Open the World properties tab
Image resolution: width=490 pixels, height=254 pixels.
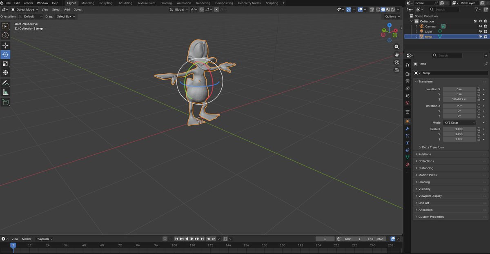(407, 103)
